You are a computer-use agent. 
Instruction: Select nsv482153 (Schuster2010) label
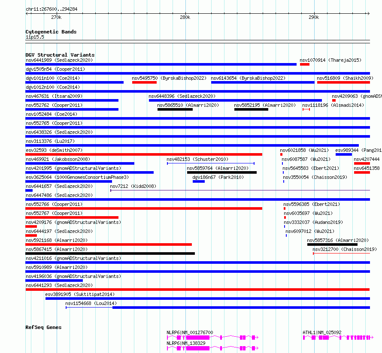(197, 159)
